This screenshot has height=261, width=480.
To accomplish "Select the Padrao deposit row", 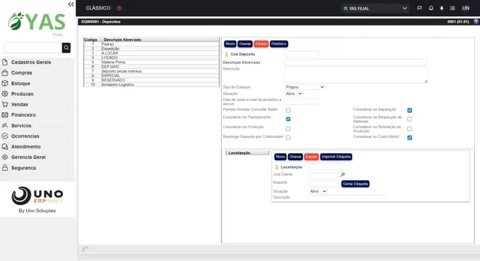I will coord(151,44).
